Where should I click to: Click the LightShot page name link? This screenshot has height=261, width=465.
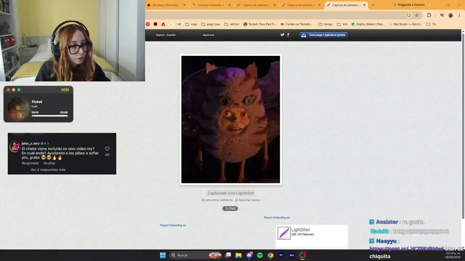[300, 230]
